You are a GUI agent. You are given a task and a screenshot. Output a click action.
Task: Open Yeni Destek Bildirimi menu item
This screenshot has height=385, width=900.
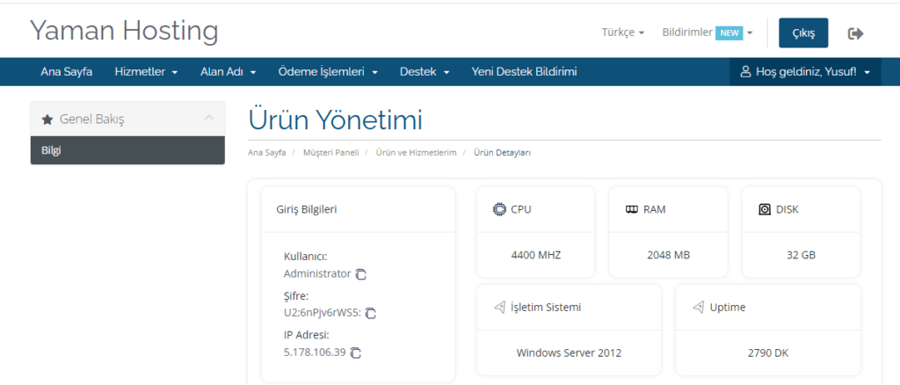coord(524,72)
